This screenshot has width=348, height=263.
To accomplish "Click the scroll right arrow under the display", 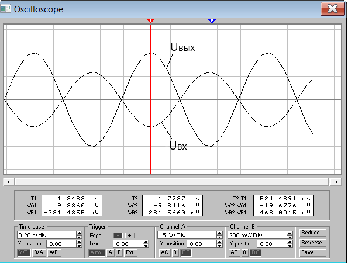I will (336, 182).
